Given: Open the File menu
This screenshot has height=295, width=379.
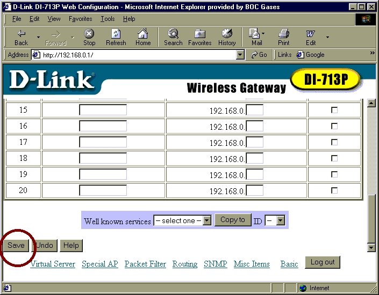Looking at the screenshot, I should click(17, 19).
